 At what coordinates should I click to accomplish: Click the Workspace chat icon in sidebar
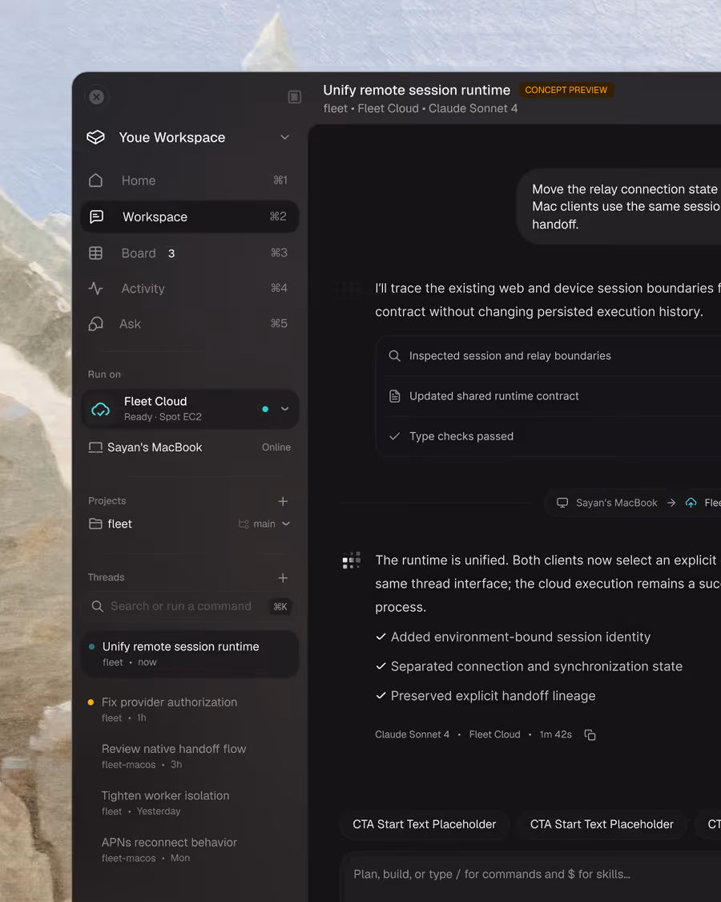click(x=97, y=216)
